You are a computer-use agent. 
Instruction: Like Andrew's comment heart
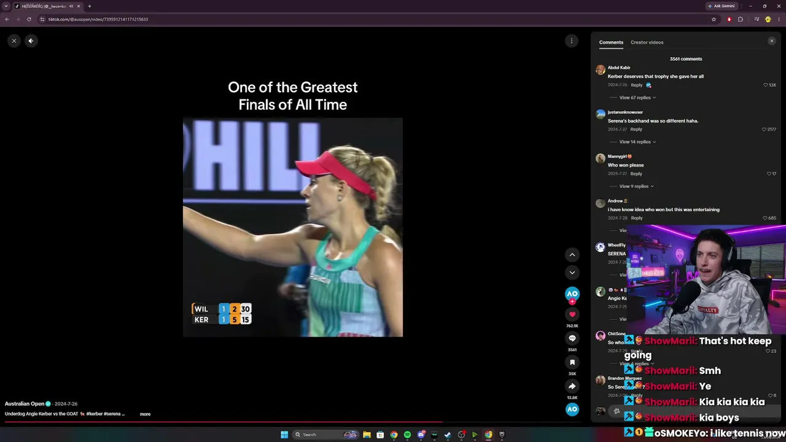pyautogui.click(x=765, y=218)
